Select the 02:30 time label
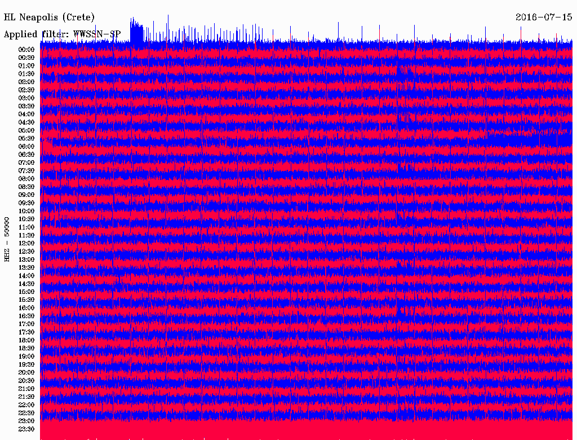Image resolution: width=577 pixels, height=440 pixels. tap(26, 90)
